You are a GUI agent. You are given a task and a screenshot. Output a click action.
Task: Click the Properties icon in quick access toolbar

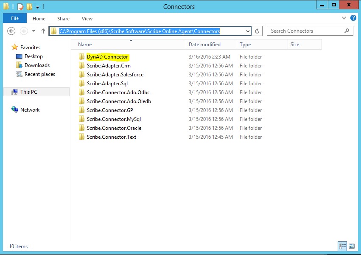coord(20,7)
